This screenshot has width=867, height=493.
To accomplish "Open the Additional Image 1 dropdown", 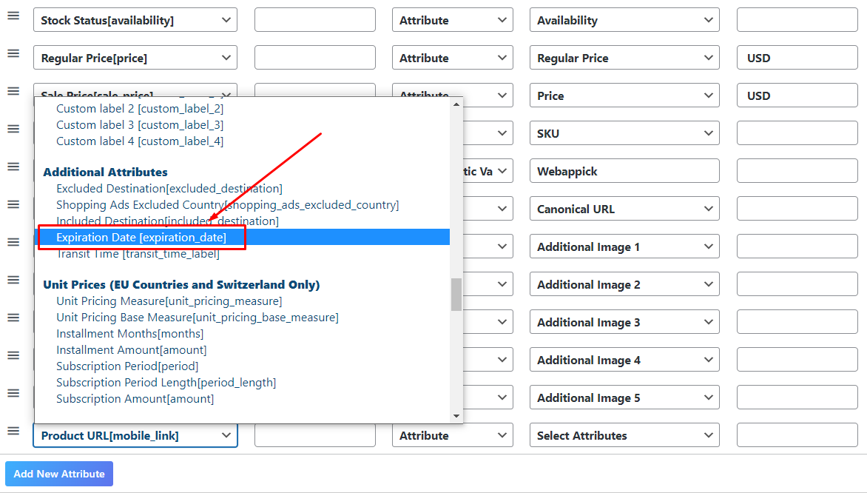I will [x=623, y=246].
